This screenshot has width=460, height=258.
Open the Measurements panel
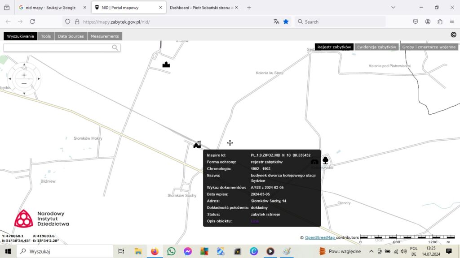coord(105,36)
